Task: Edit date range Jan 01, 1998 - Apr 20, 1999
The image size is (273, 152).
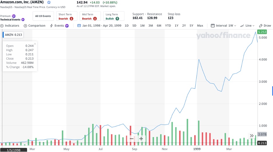Action: pyautogui.click(x=102, y=25)
